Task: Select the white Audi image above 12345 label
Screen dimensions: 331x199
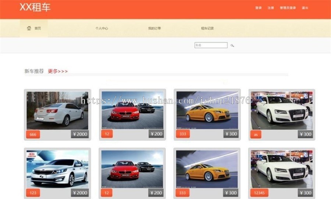Action: point(282,169)
